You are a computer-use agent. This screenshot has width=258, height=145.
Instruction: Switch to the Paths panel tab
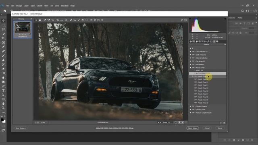coord(240,18)
